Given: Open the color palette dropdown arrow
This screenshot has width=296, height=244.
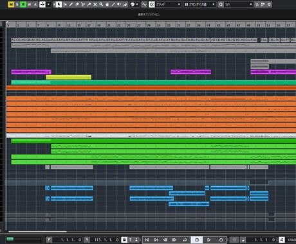Looking at the screenshot, I should click(x=137, y=4).
